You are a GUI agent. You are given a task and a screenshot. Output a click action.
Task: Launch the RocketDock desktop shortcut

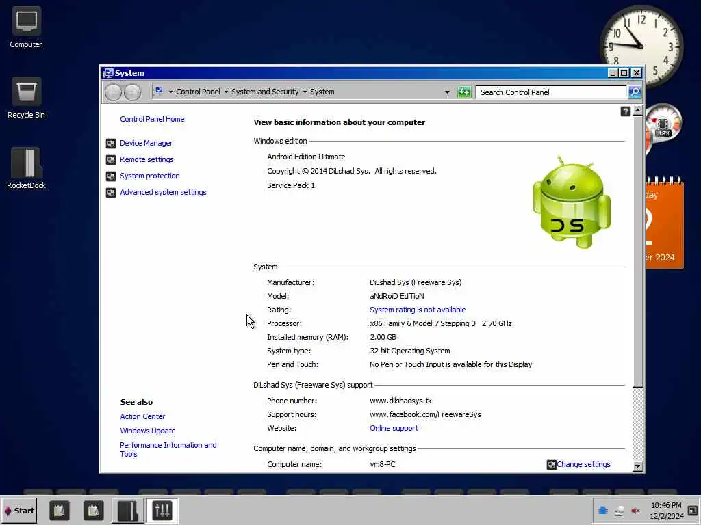click(x=26, y=168)
